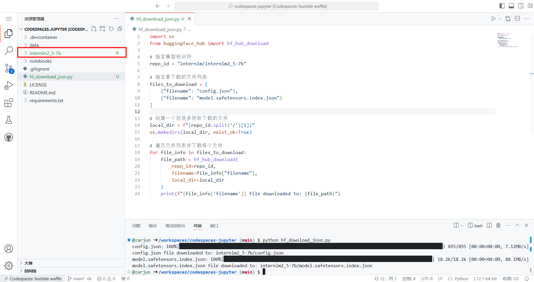Image resolution: width=534 pixels, height=282 pixels.
Task: Select the hf_download_josn.py editor tab
Action: pyautogui.click(x=160, y=19)
